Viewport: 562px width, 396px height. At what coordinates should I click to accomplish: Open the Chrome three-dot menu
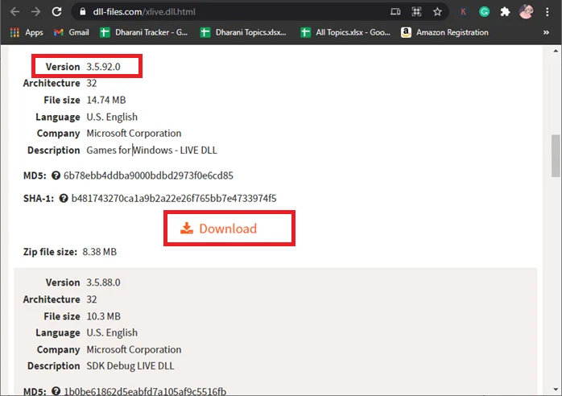coord(547,12)
